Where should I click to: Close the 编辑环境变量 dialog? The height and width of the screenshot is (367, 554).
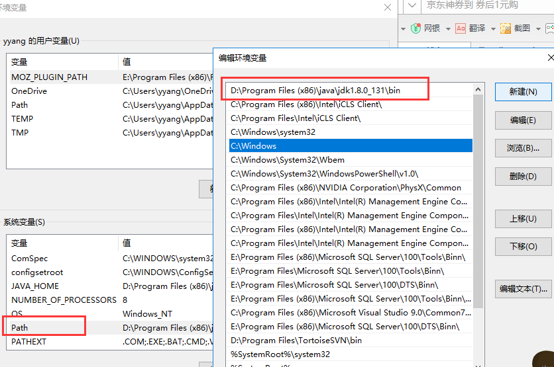tap(550, 58)
